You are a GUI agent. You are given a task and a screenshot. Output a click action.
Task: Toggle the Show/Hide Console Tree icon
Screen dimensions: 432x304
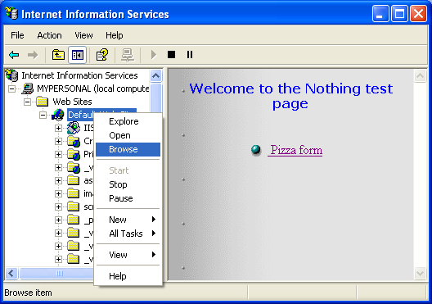point(78,55)
